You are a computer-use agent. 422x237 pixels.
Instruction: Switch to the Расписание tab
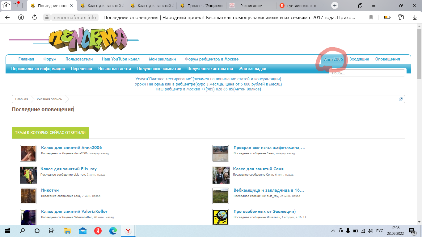(251, 6)
